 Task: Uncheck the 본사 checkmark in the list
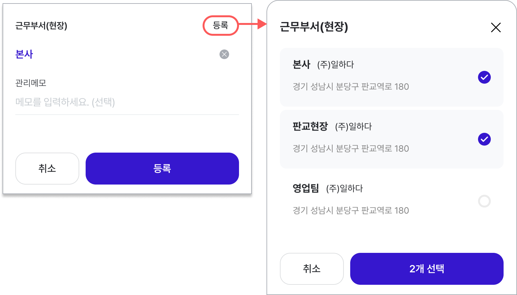coord(484,77)
